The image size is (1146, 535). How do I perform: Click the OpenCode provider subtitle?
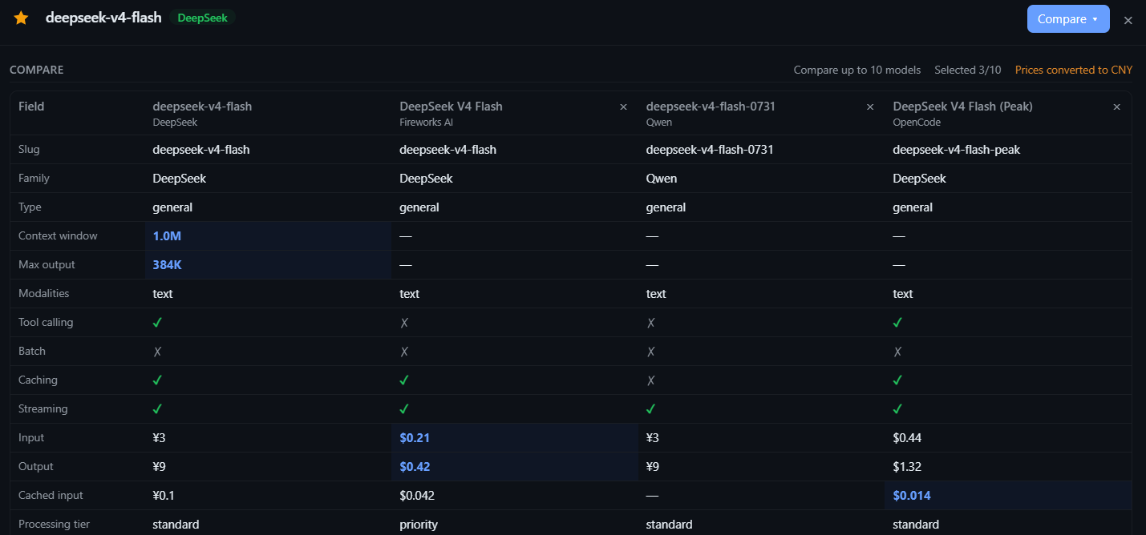tap(917, 123)
